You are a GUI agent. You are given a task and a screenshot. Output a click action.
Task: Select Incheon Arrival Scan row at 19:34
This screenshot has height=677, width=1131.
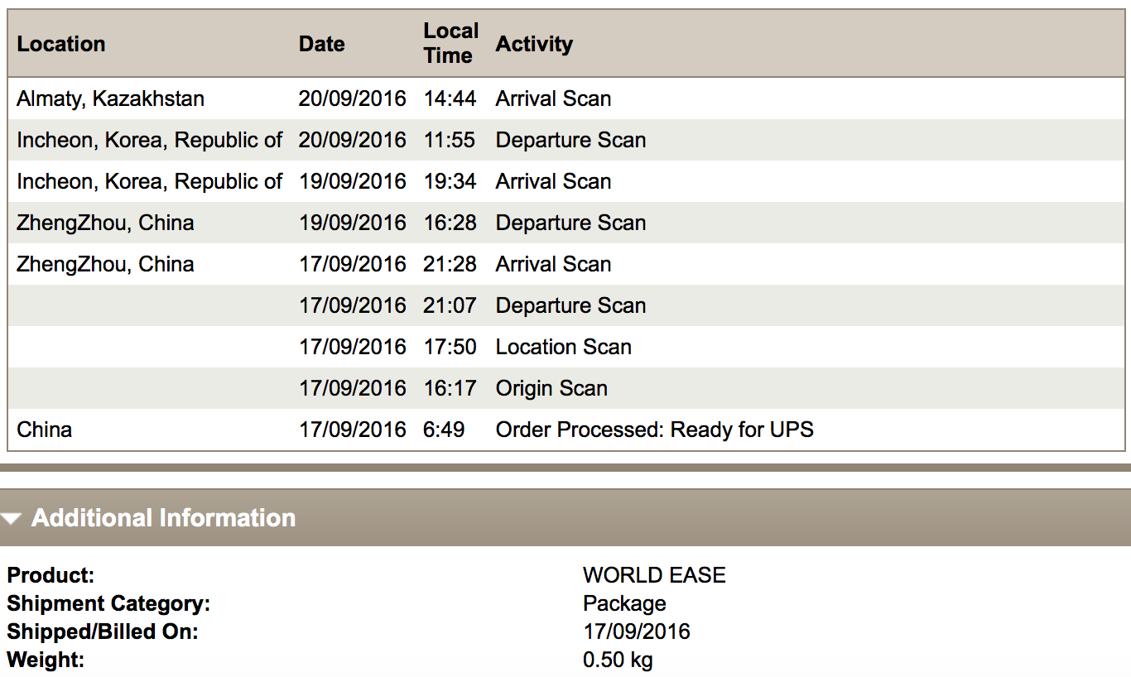566,181
